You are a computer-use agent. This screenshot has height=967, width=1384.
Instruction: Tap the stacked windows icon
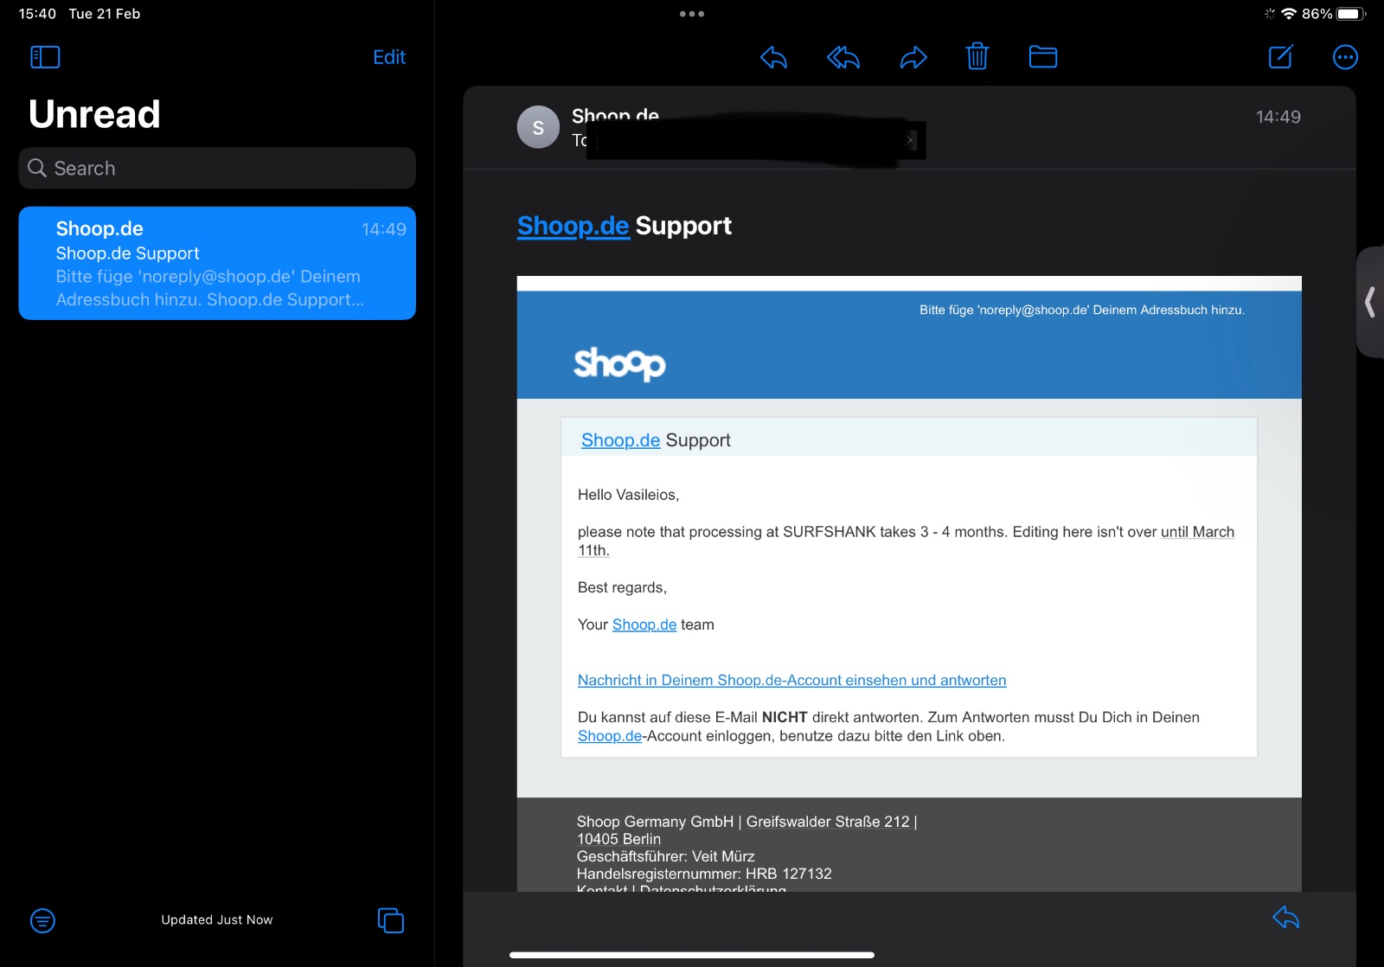[x=391, y=920]
